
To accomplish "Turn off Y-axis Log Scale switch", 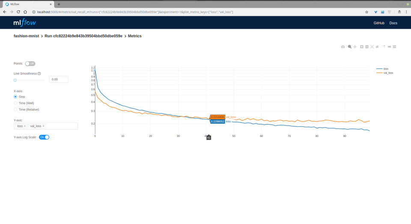I will point(44,137).
